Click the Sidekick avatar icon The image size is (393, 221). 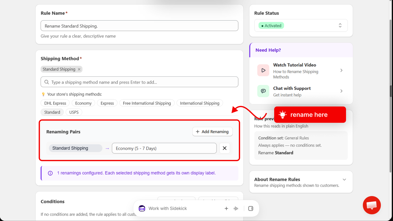(x=142, y=208)
